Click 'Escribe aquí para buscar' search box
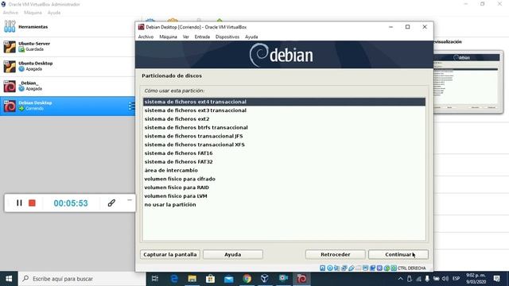 (x=82, y=279)
